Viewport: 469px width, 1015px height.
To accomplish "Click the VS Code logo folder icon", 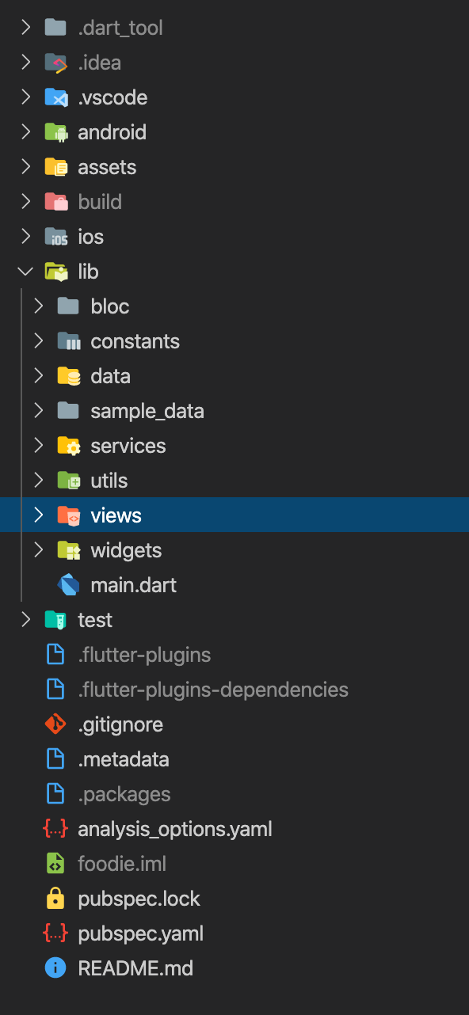I will [55, 97].
